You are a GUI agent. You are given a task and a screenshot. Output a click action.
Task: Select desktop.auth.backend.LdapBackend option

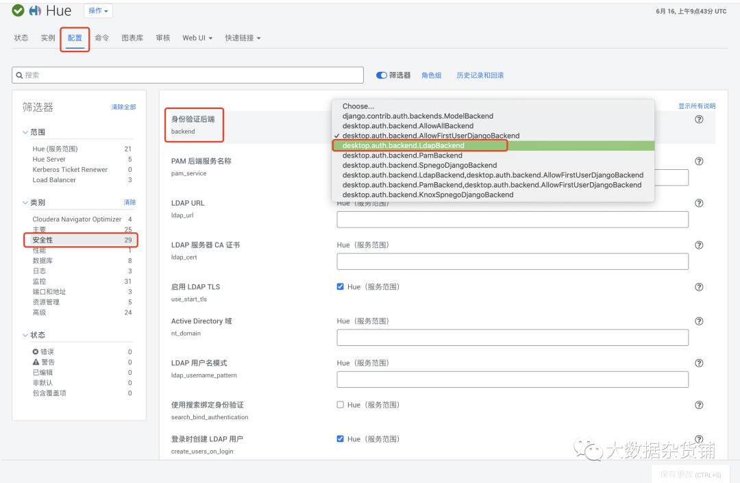493,146
